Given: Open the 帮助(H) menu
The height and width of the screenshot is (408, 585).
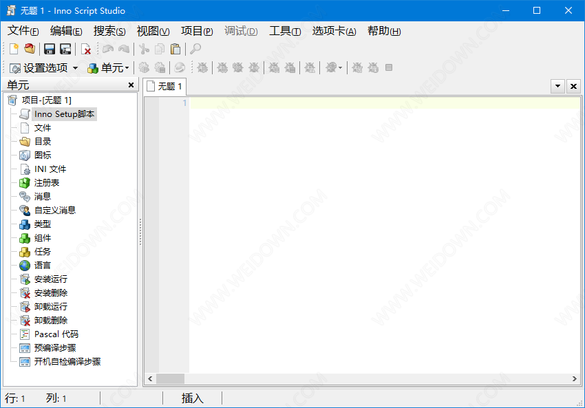Looking at the screenshot, I should point(384,31).
